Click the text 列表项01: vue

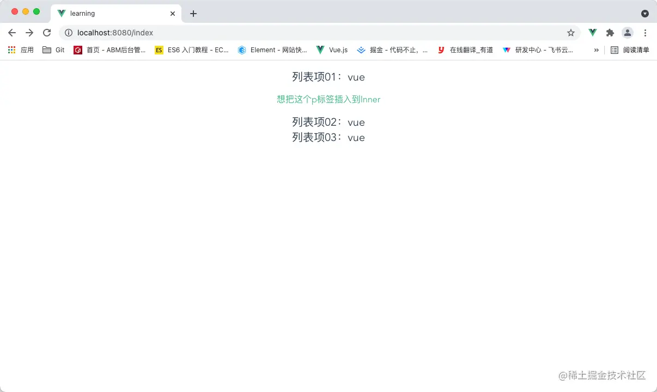point(328,77)
